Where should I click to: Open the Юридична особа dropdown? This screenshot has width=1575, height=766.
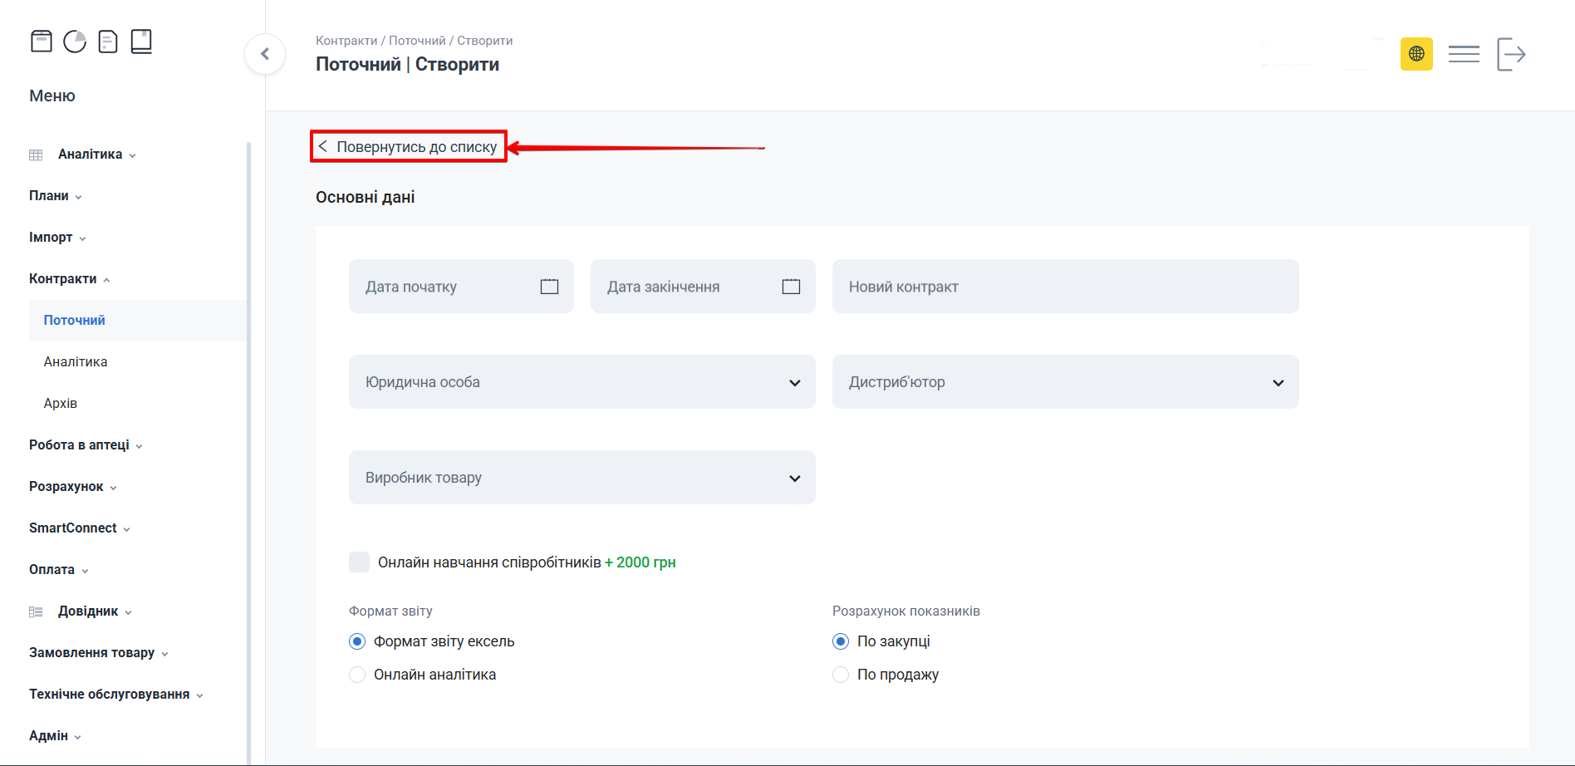(581, 382)
